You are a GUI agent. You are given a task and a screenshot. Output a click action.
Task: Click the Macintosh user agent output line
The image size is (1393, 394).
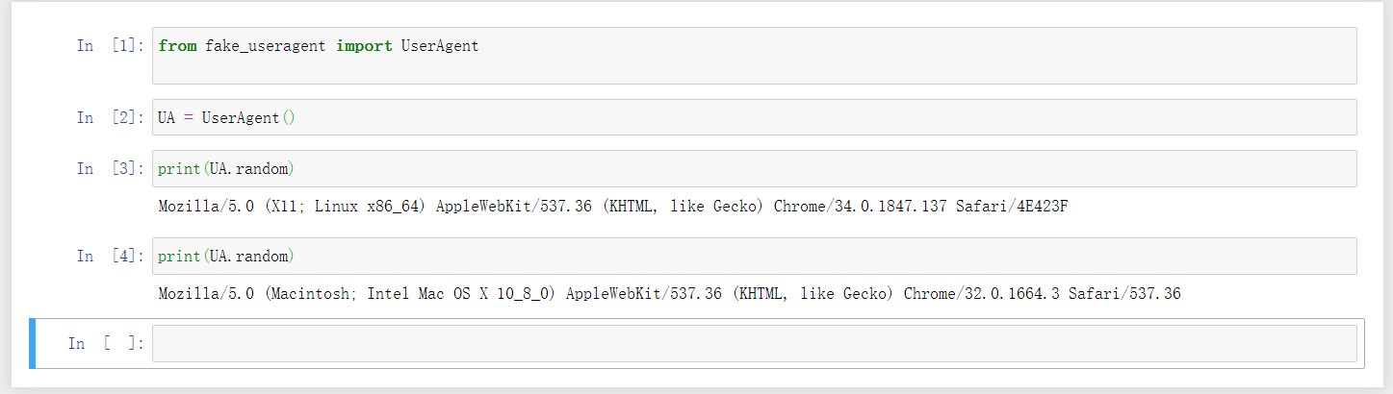click(x=669, y=294)
